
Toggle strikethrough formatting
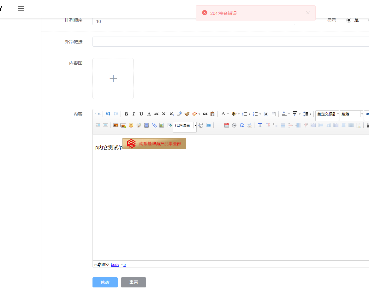point(157,114)
